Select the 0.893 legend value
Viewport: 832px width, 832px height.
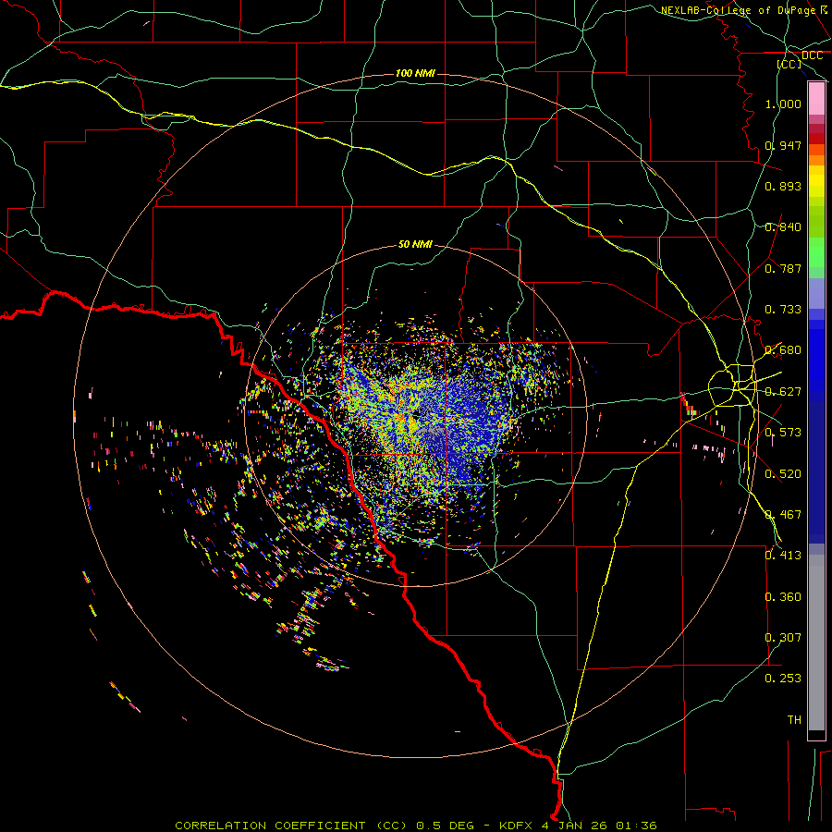[x=783, y=186]
